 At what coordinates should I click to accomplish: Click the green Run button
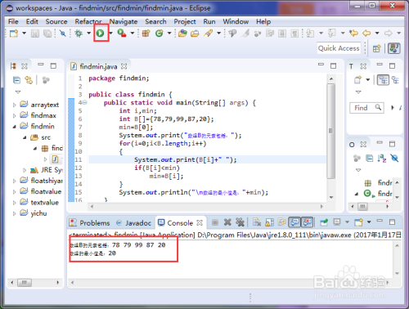101,34
